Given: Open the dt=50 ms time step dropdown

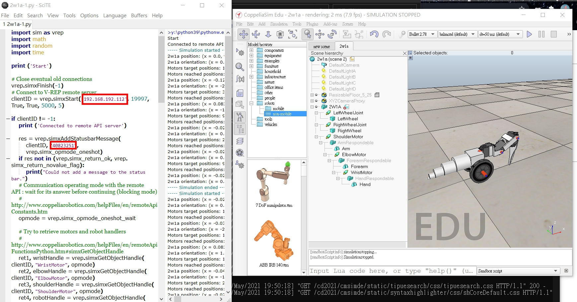Looking at the screenshot, I should (500, 34).
